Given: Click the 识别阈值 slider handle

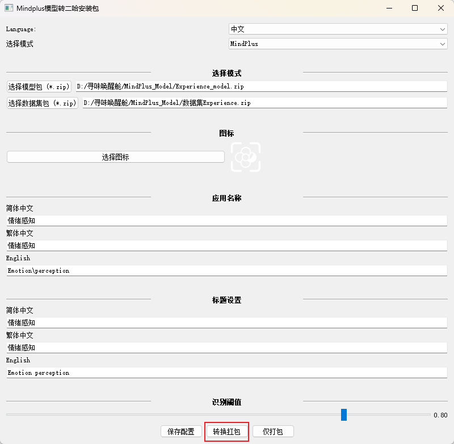Looking at the screenshot, I should [x=343, y=415].
